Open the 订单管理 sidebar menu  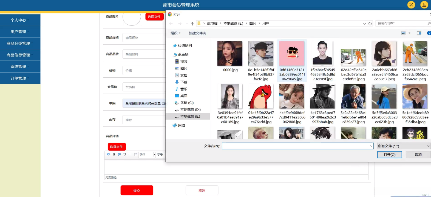coord(20,78)
